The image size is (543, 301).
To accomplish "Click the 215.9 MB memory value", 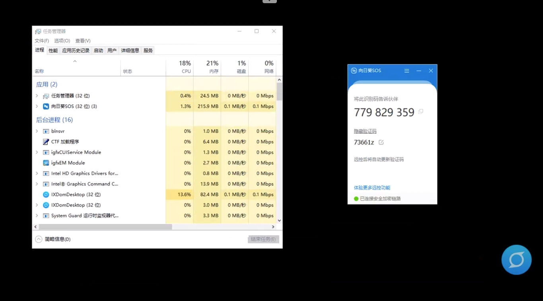I will coord(208,106).
